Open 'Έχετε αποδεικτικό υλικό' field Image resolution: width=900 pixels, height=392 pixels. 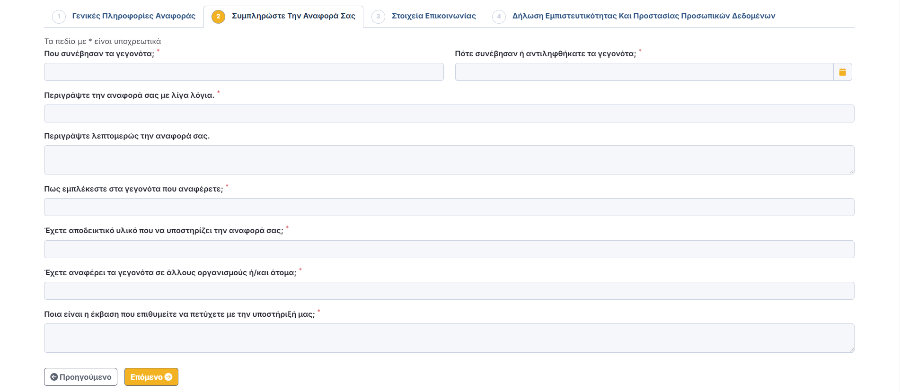tap(449, 249)
